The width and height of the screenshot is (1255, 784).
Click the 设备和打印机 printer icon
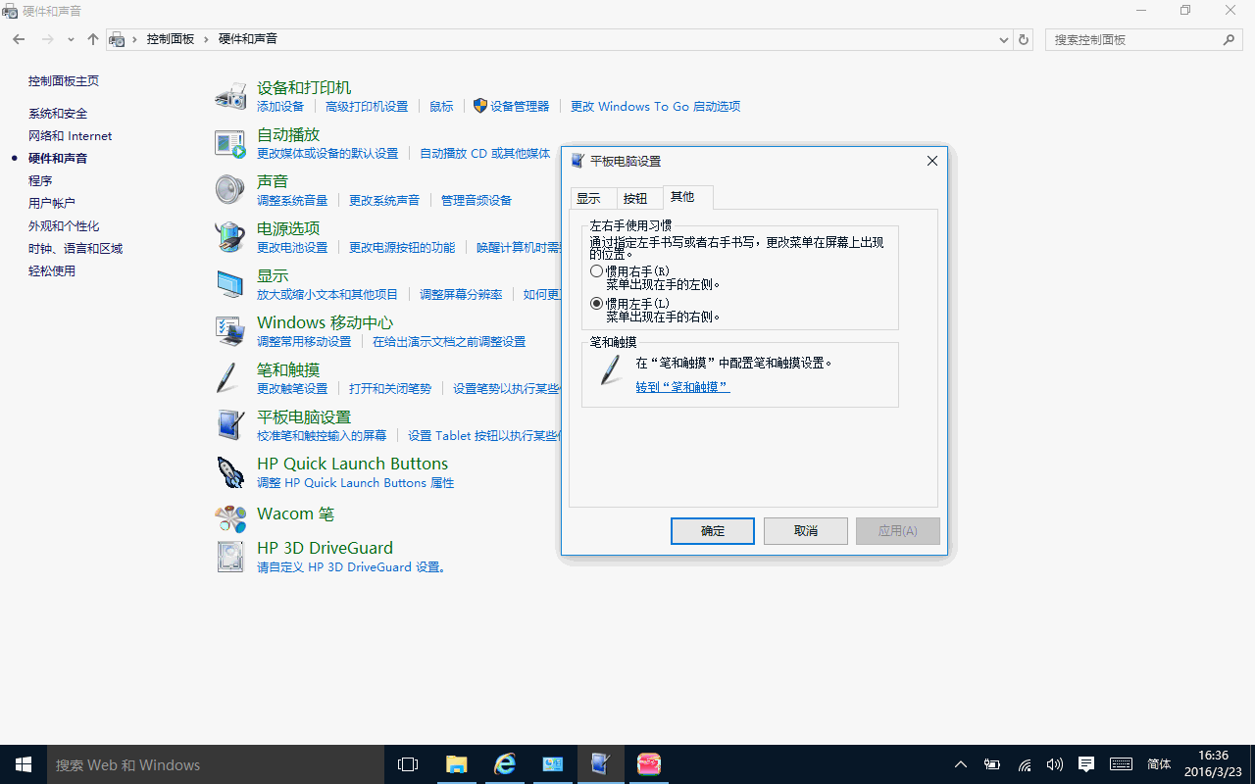230,97
